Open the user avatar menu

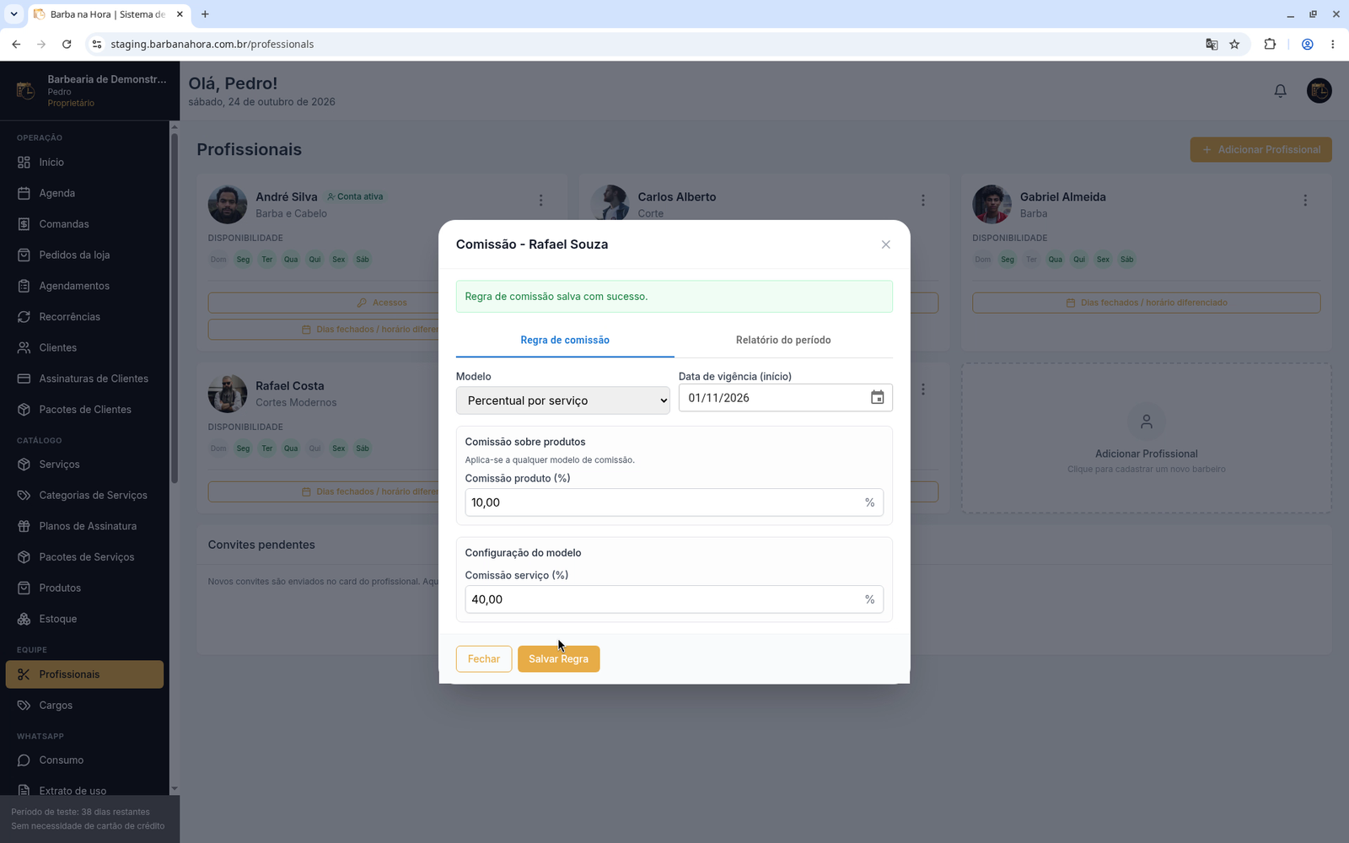(x=1319, y=90)
